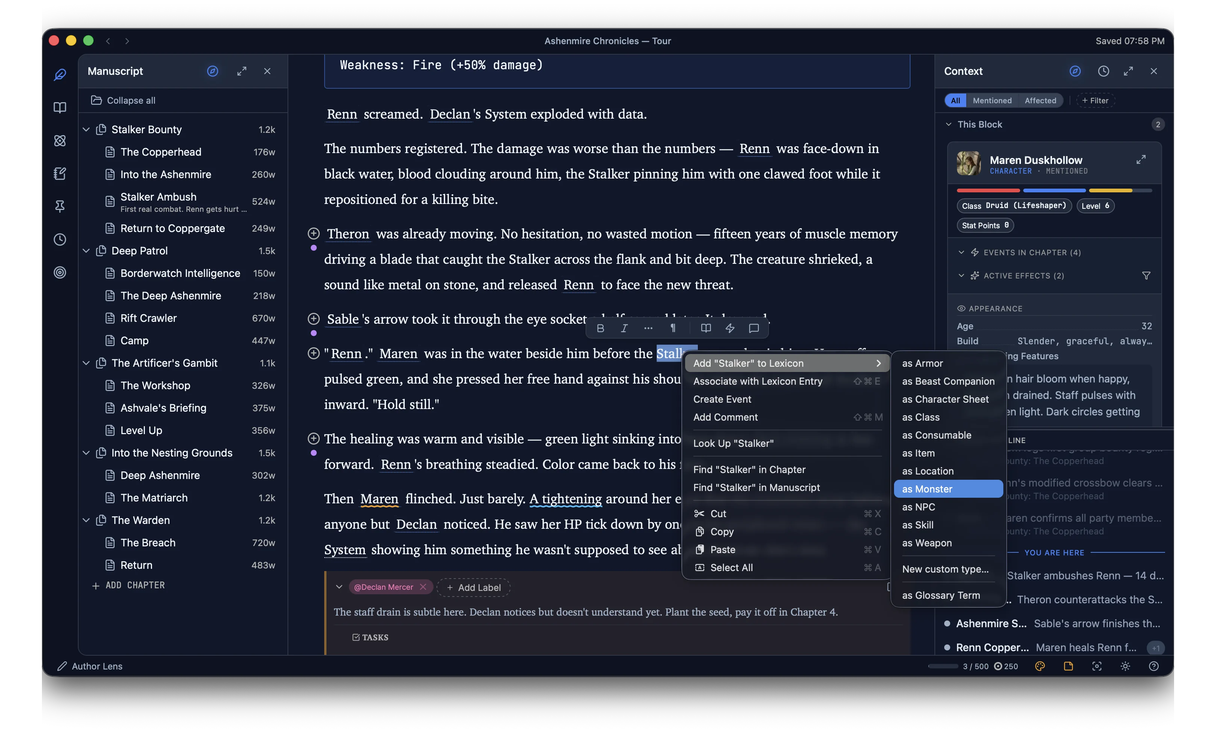Apply italic from the floating toolbar
Viewport: 1216px width, 732px height.
(x=624, y=328)
